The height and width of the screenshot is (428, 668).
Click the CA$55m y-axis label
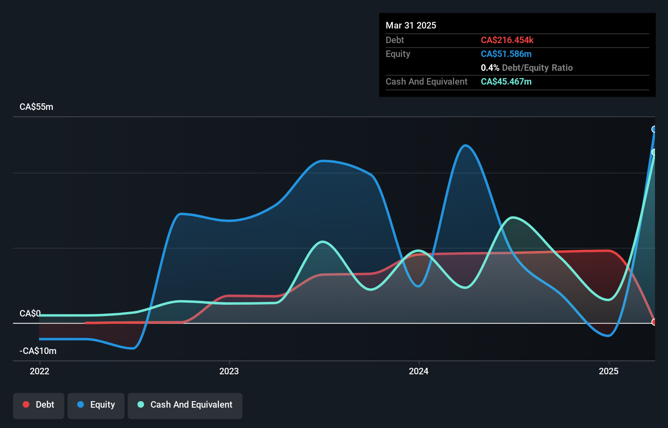coord(36,107)
